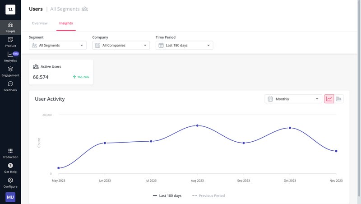Toggle Previous Period legend series
Viewport: 361px width, 204px height.
click(208, 195)
